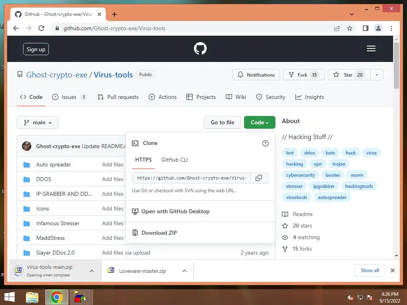Open Windows Start menu
Image resolution: width=407 pixels, height=305 pixels.
[x=10, y=297]
